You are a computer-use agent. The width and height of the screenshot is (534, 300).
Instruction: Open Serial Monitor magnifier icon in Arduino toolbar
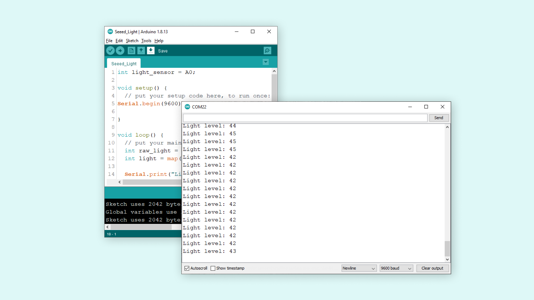267,51
